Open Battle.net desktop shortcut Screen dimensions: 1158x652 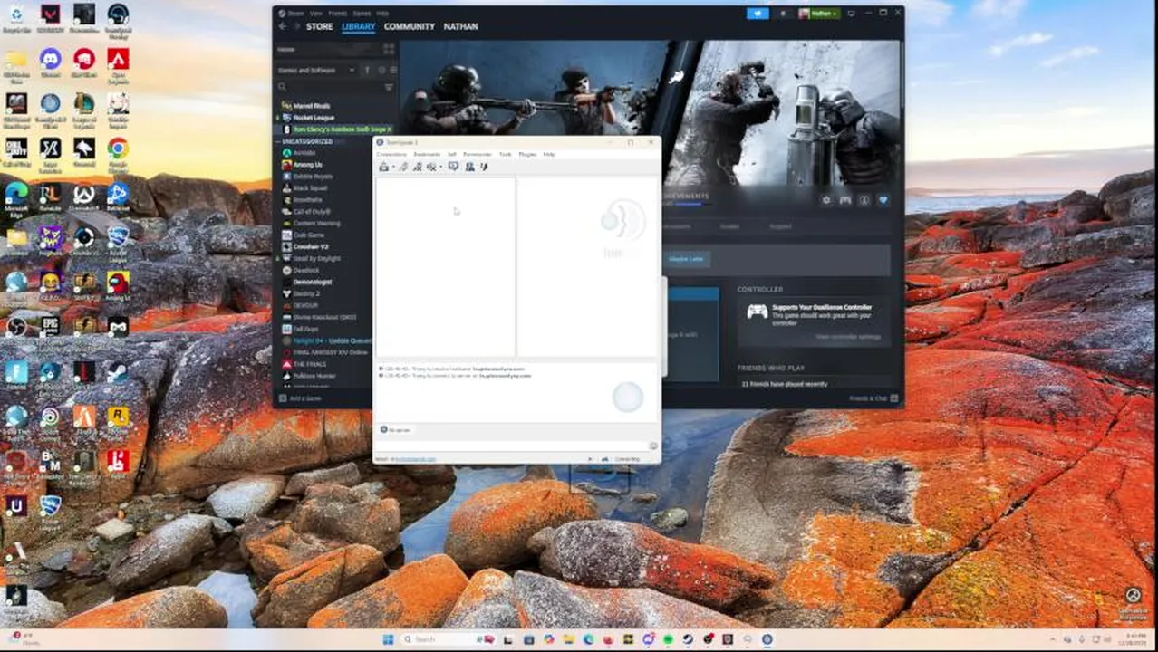[118, 197]
